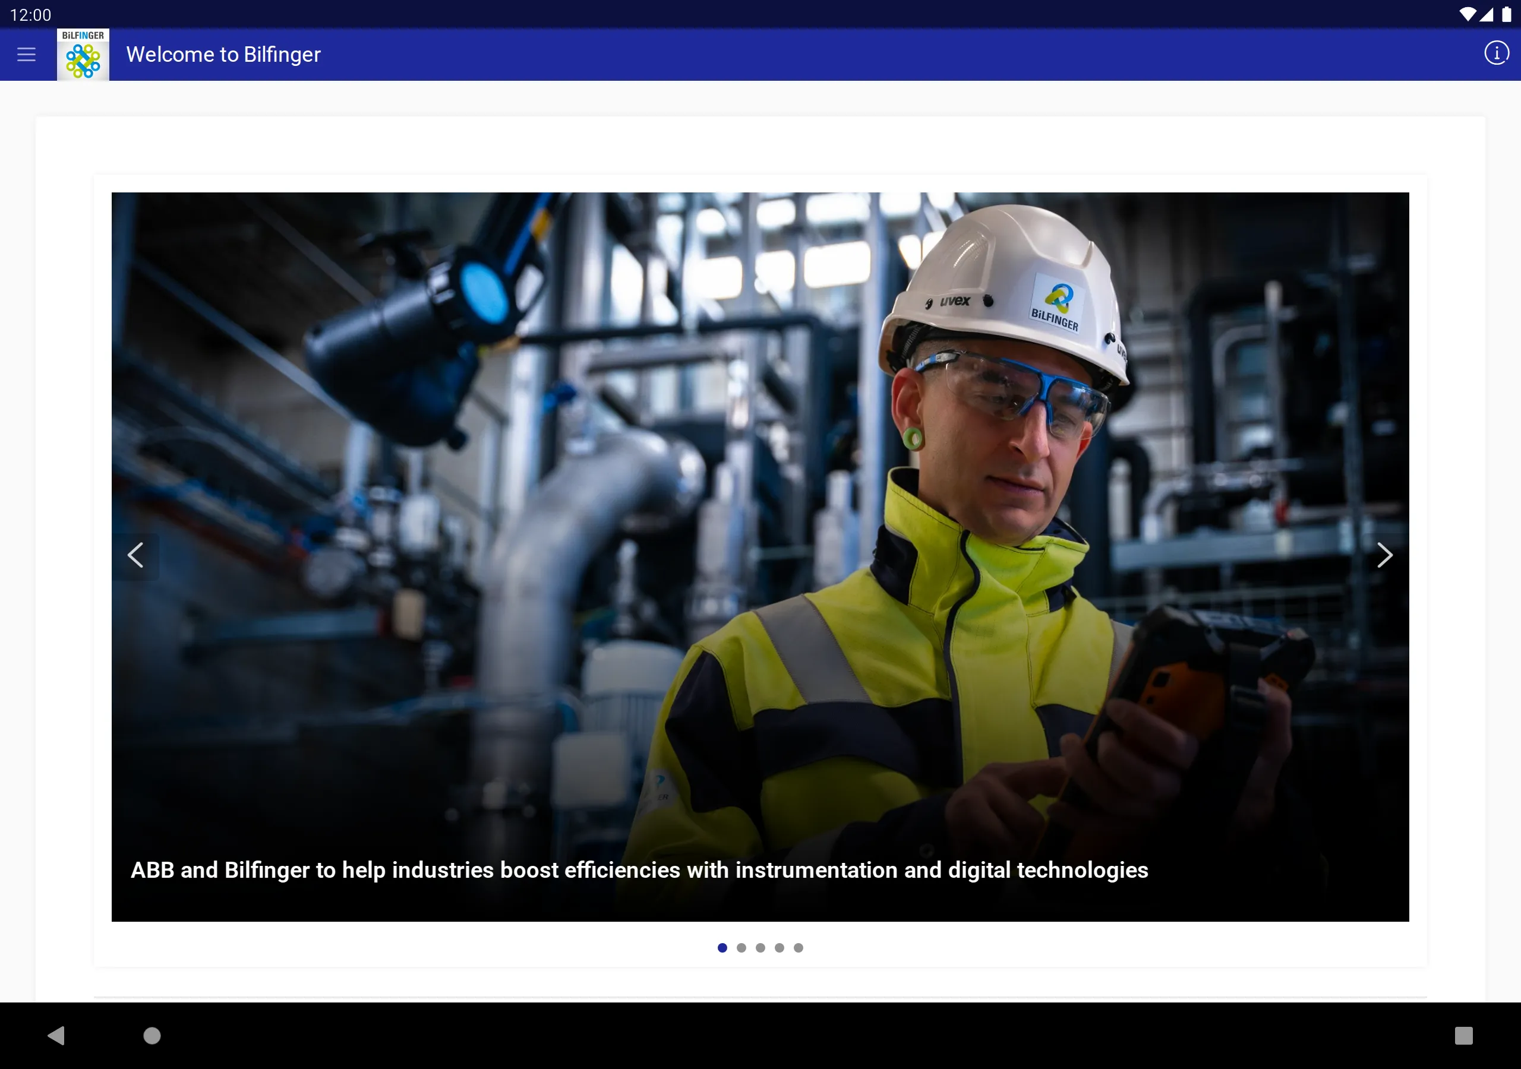Viewport: 1521px width, 1069px height.
Task: Open the hamburger navigation menu
Action: coord(27,54)
